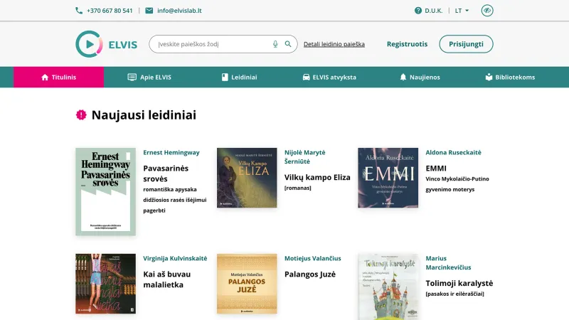Click author Aldona Ruseckaitė
569x320 pixels.
coord(453,152)
